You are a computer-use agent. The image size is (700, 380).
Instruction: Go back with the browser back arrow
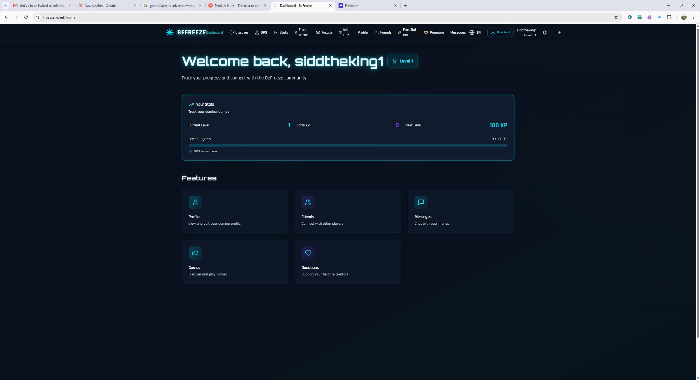[x=6, y=17]
